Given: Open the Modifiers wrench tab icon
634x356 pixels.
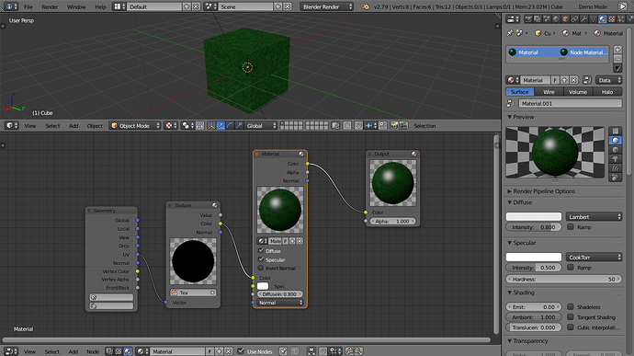Looking at the screenshot, I should [x=583, y=19].
